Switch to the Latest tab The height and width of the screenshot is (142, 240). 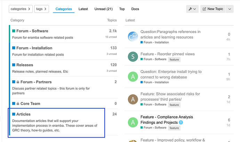[x=83, y=9]
